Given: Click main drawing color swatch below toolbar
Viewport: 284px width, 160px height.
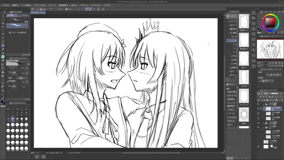Looking at the screenshot, I should pos(2,102).
